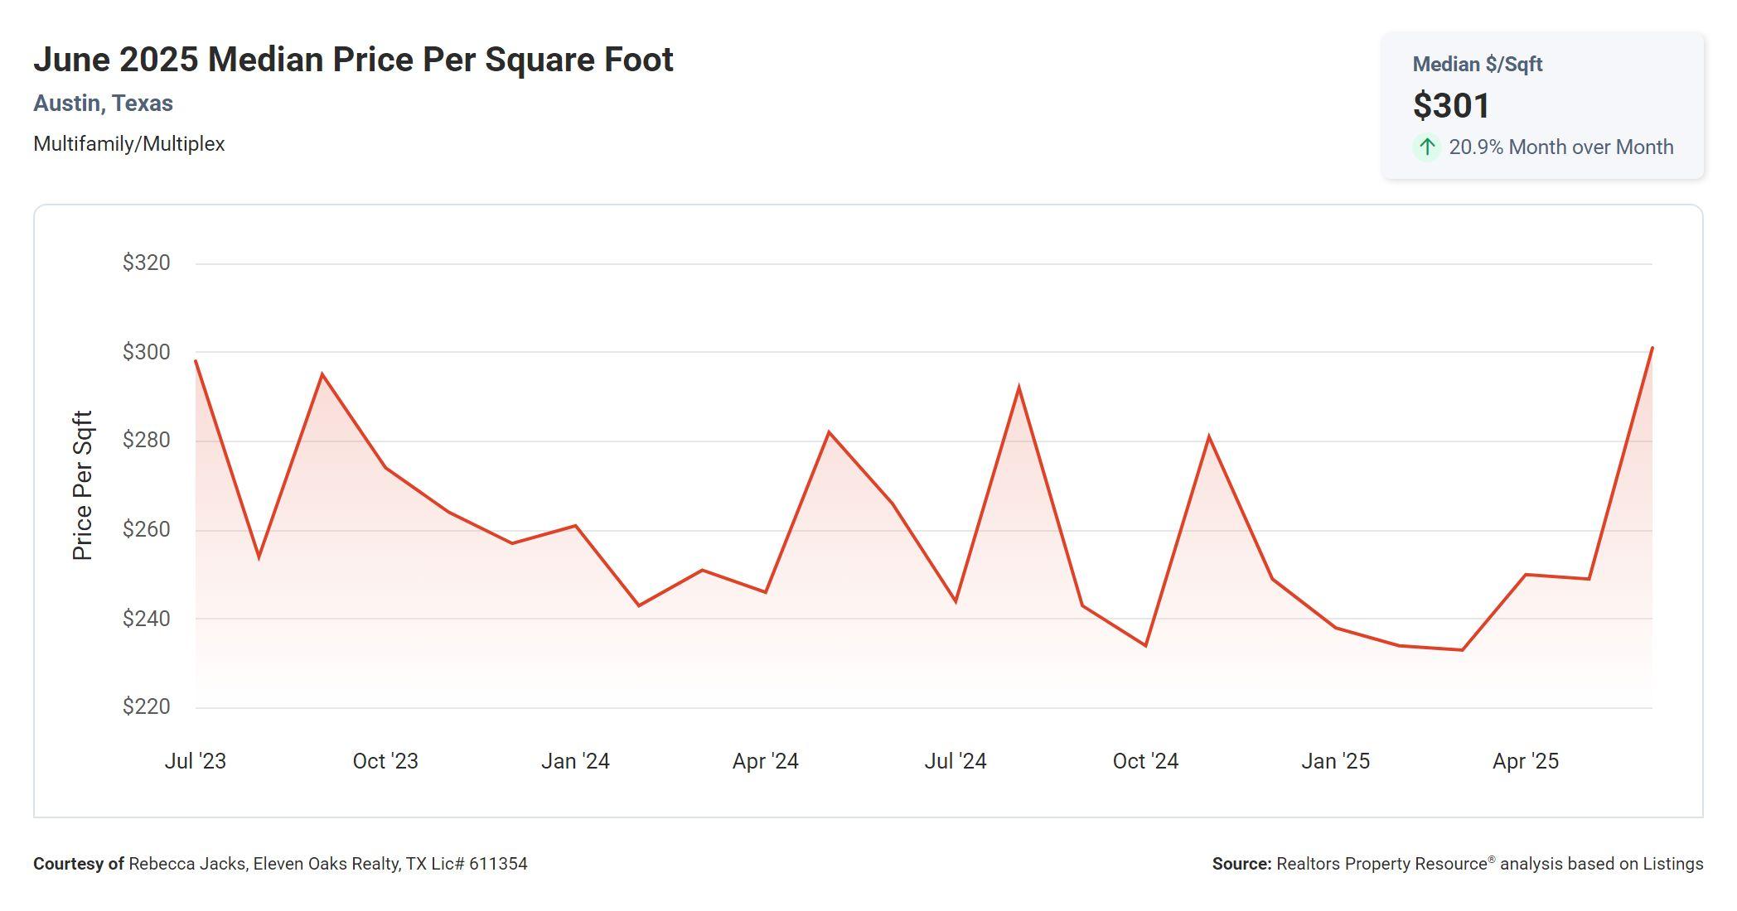Click the Oct '24 x-axis label
Screen dimensions: 1737x911
(1145, 761)
